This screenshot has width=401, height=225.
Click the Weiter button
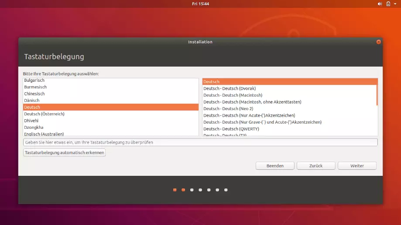pyautogui.click(x=357, y=166)
